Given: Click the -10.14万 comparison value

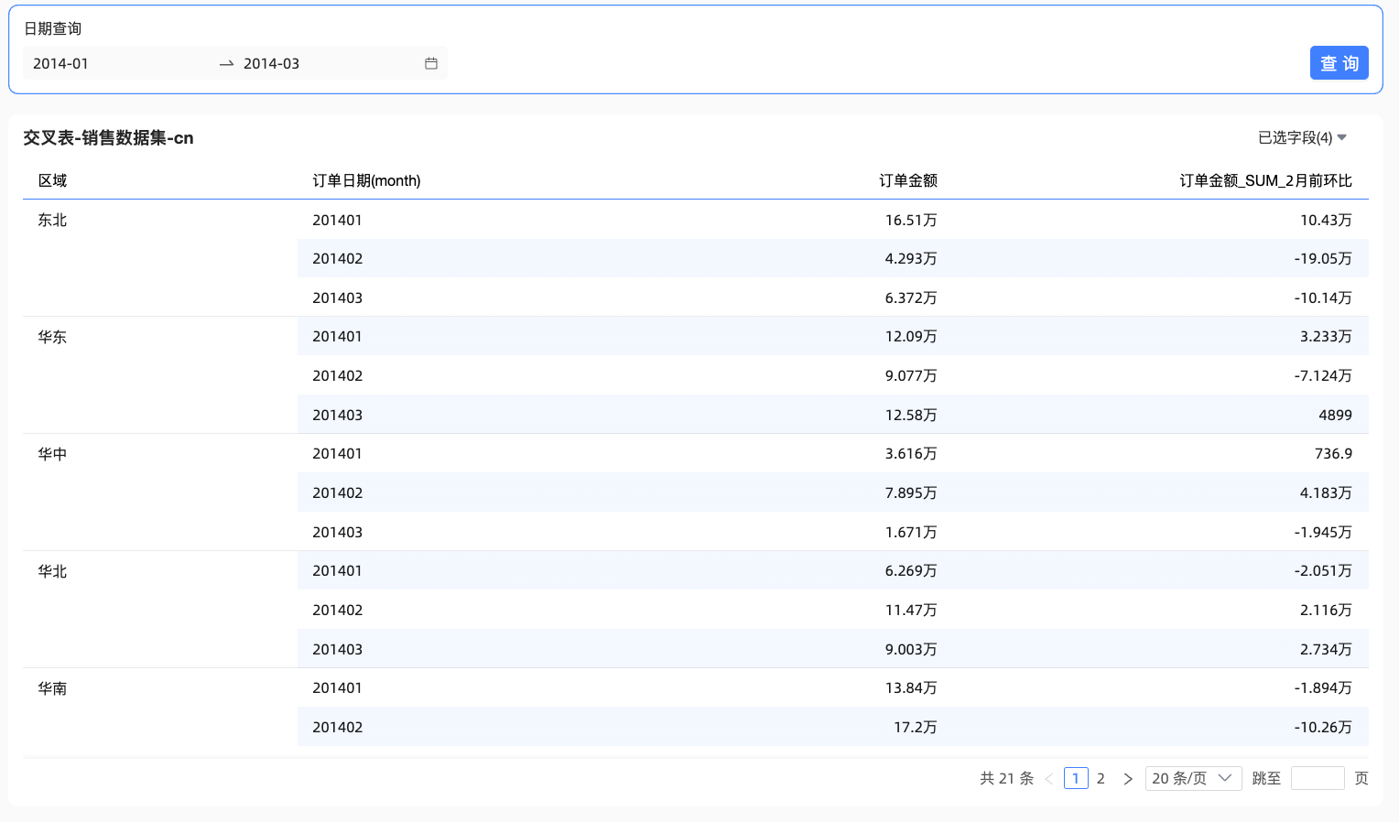Looking at the screenshot, I should pyautogui.click(x=1323, y=297).
